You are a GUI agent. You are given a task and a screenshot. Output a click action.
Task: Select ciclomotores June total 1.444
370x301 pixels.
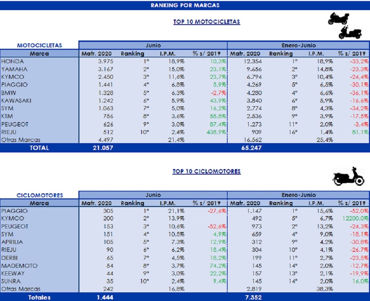(105, 297)
